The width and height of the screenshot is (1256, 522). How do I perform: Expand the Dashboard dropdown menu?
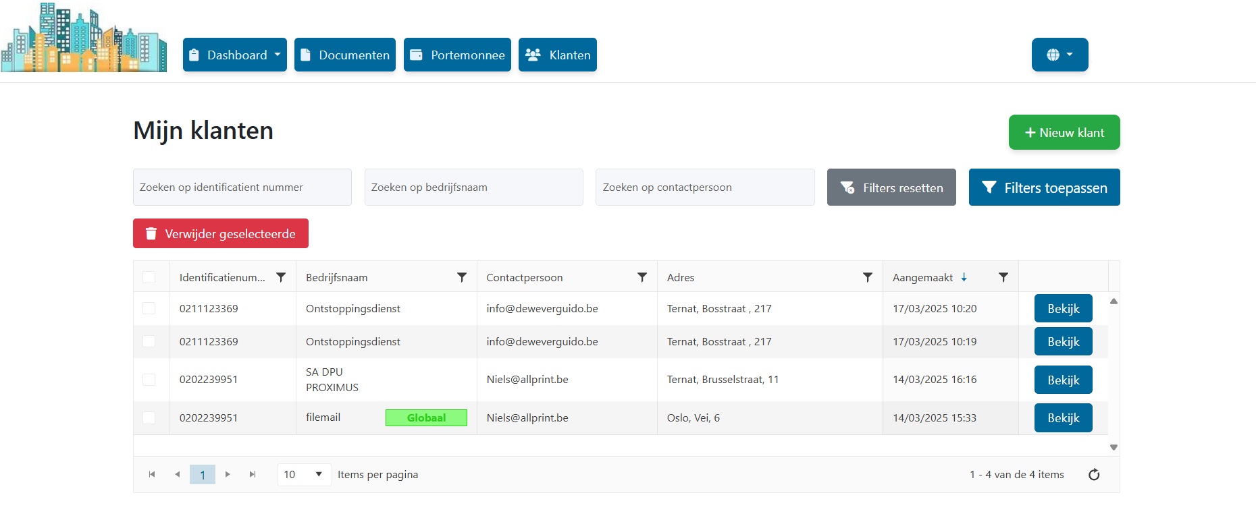235,55
